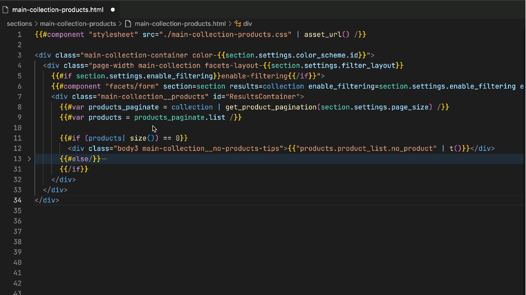Click the div symbol icon in breadcrumbs
This screenshot has width=526, height=295.
pos(238,23)
